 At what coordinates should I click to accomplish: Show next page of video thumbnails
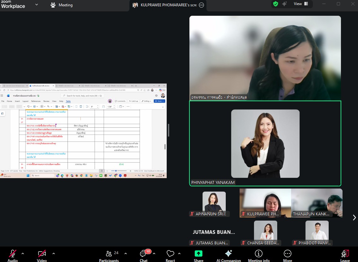[x=354, y=218]
